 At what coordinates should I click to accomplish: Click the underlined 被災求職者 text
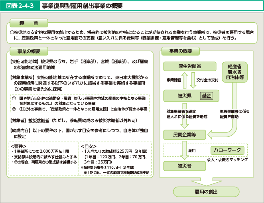(x=39, y=120)
